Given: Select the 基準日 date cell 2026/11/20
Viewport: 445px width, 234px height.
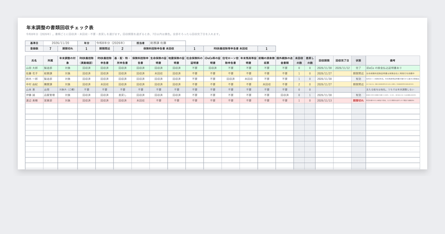Looking at the screenshot, I should [60, 43].
